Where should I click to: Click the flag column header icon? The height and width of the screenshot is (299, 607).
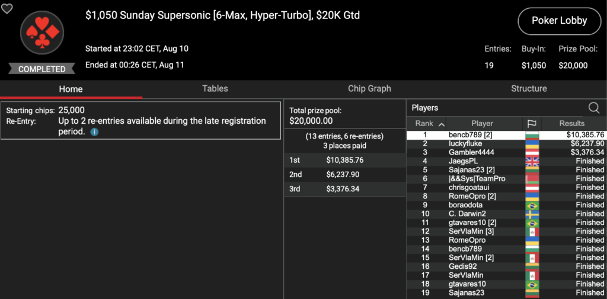pyautogui.click(x=532, y=124)
